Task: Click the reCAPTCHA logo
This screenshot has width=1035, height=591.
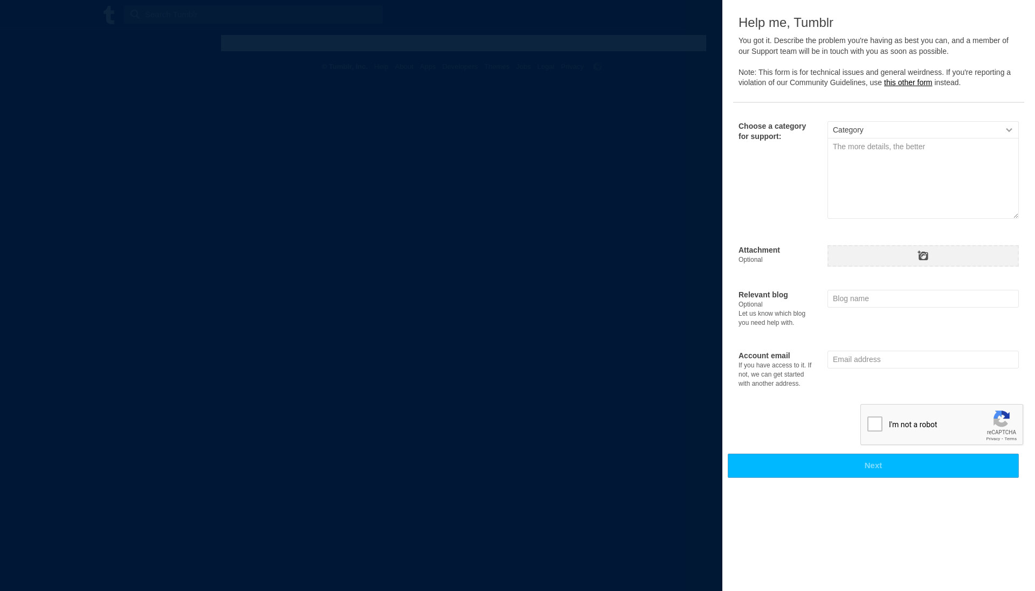Action: (1001, 419)
